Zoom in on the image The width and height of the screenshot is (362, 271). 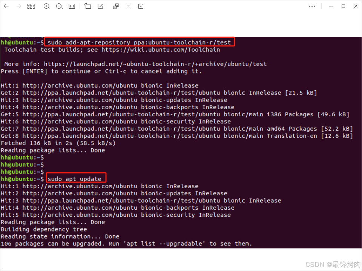point(47,6)
